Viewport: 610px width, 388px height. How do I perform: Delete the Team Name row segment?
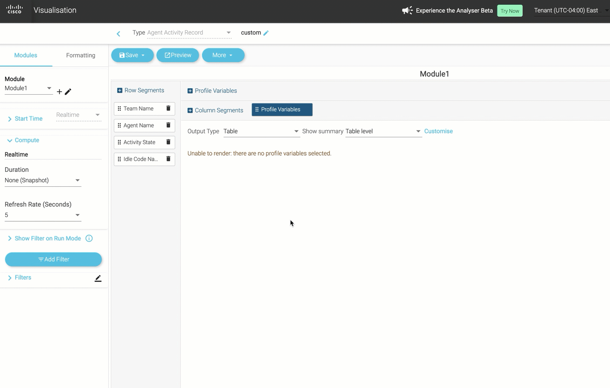tap(168, 108)
